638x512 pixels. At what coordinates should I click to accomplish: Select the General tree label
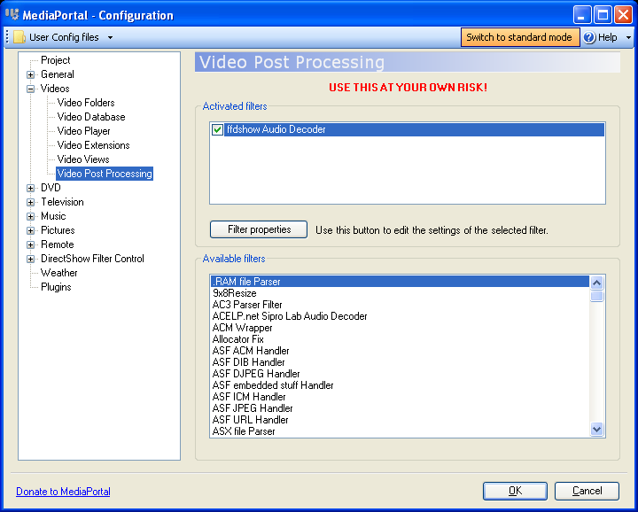click(x=58, y=74)
